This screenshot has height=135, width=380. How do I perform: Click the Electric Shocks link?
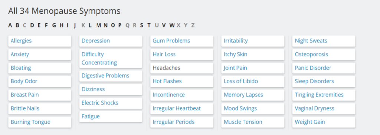[111, 103]
